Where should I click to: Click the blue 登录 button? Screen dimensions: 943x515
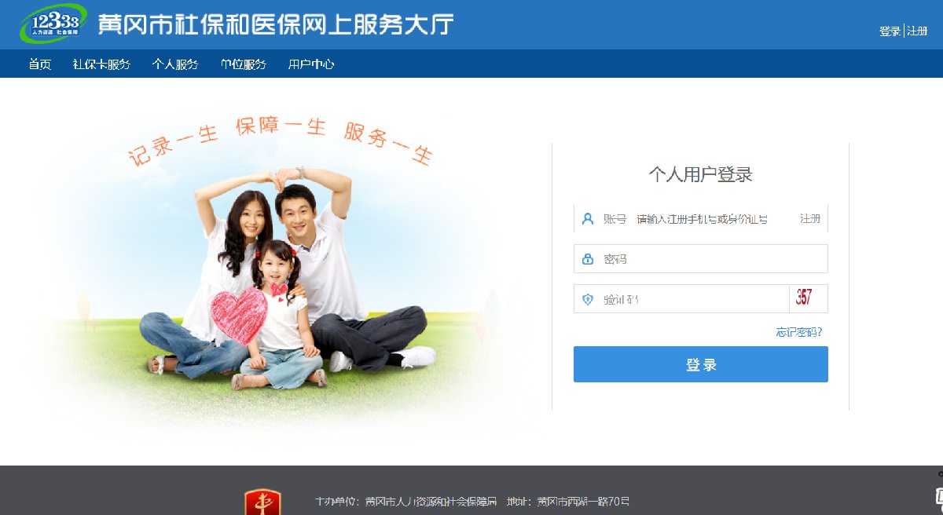pyautogui.click(x=701, y=364)
